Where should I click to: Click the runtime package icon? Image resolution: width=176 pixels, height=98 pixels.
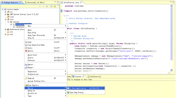click(11, 22)
